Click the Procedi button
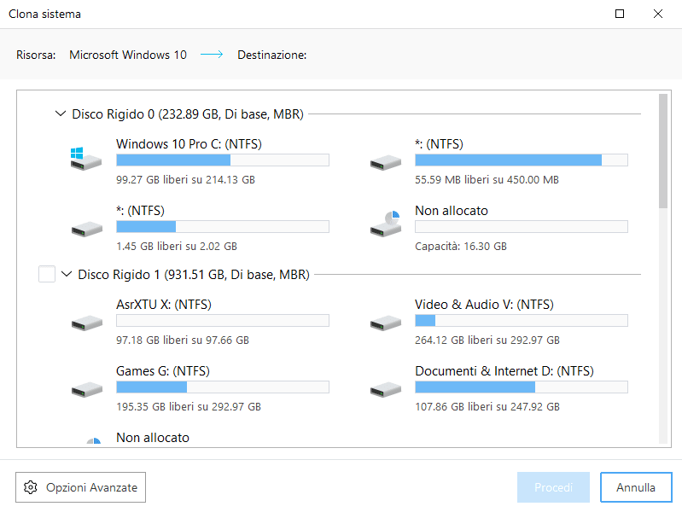Screen dimensions: 682x518 pos(553,487)
